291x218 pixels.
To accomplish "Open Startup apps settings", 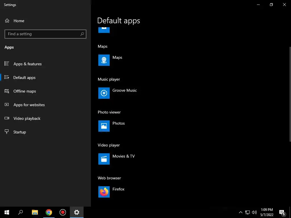I will 45,132.
